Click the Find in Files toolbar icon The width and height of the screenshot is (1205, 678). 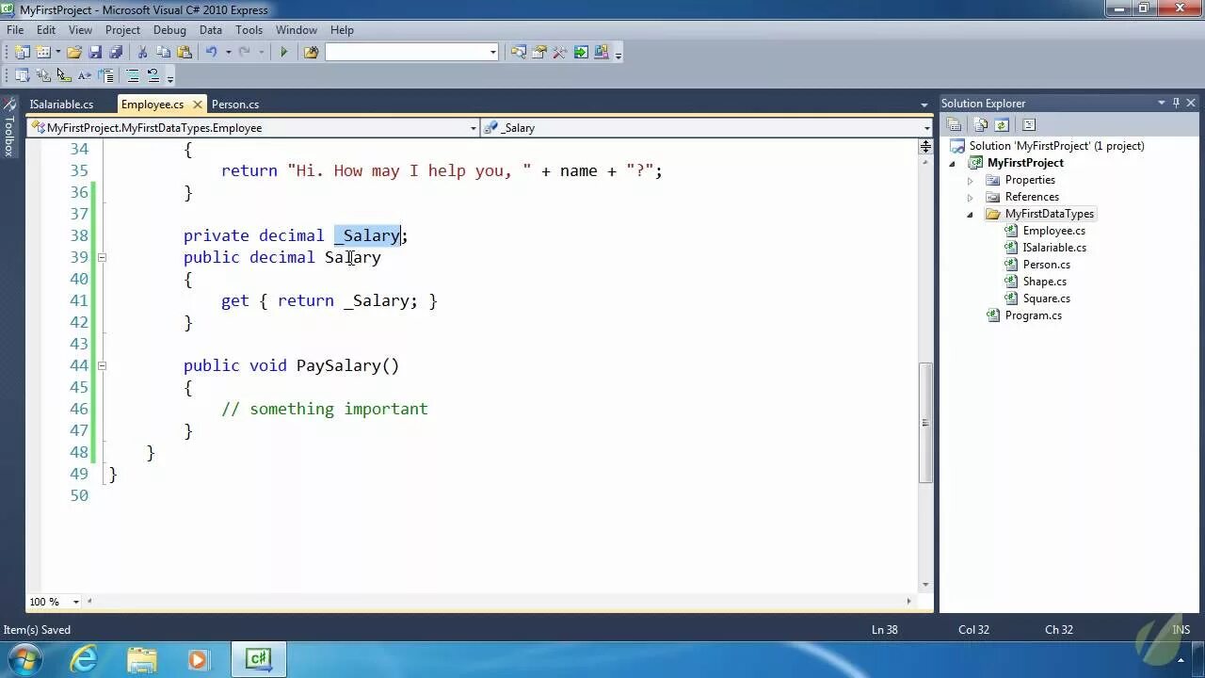(311, 53)
